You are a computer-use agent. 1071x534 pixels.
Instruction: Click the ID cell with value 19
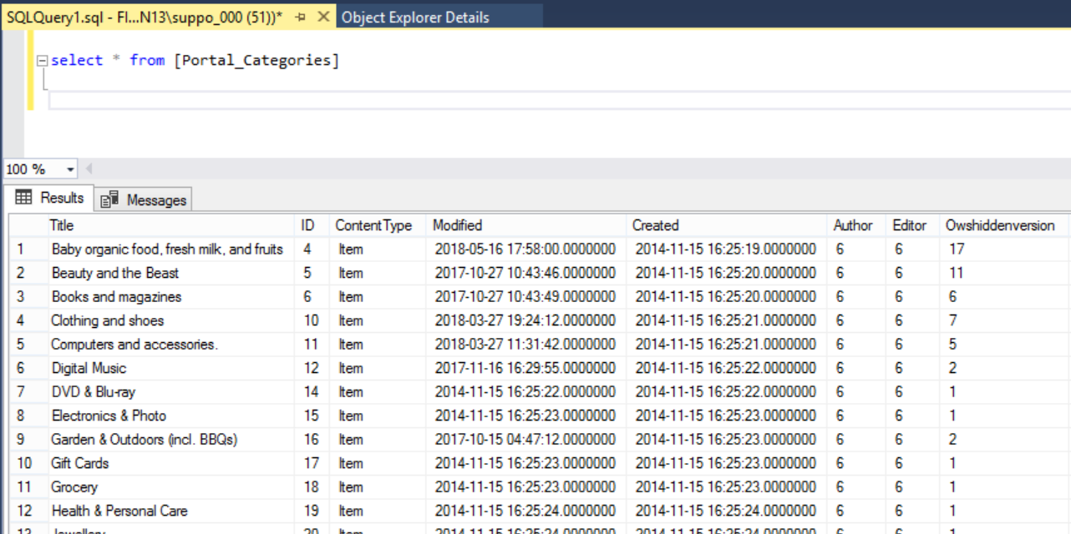click(x=312, y=511)
